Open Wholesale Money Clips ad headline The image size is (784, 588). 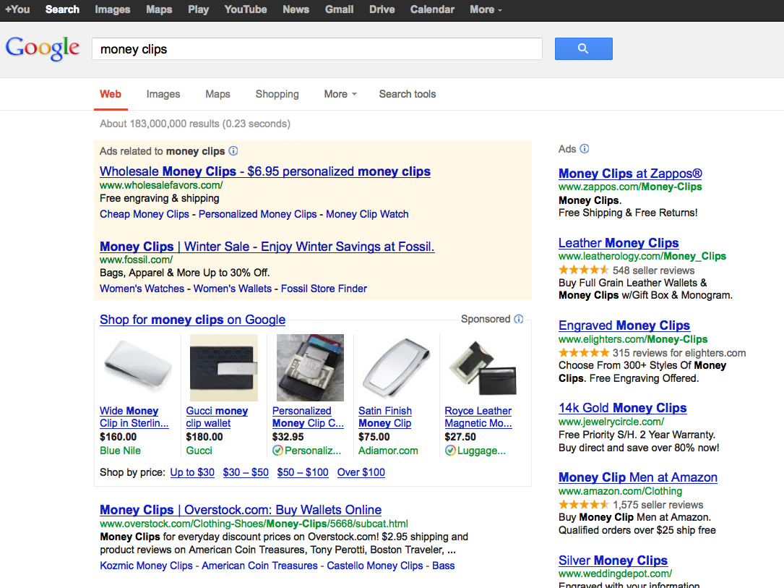click(x=265, y=171)
